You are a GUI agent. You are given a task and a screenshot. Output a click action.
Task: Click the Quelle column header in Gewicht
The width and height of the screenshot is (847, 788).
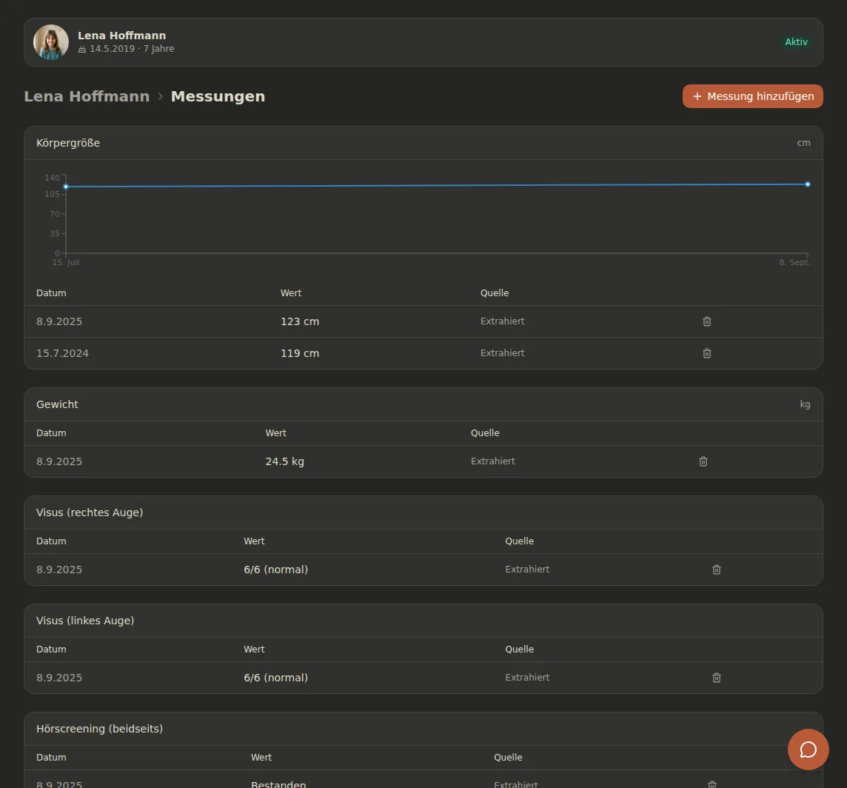click(x=484, y=433)
